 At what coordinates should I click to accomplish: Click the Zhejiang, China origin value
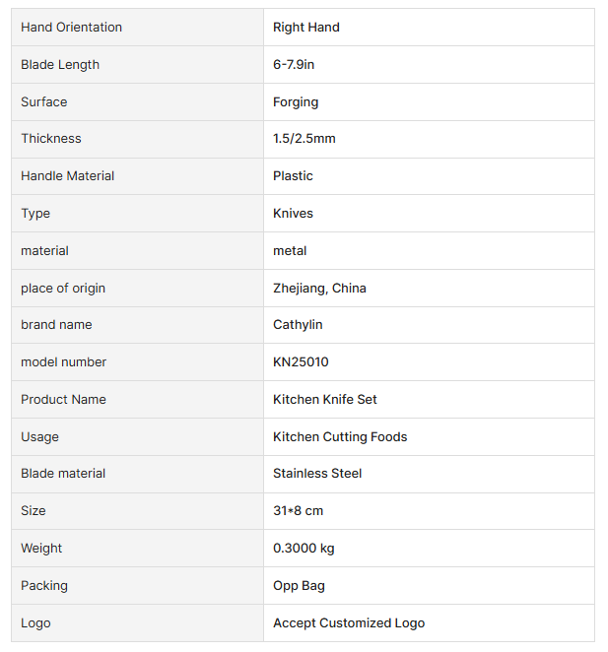coord(319,289)
